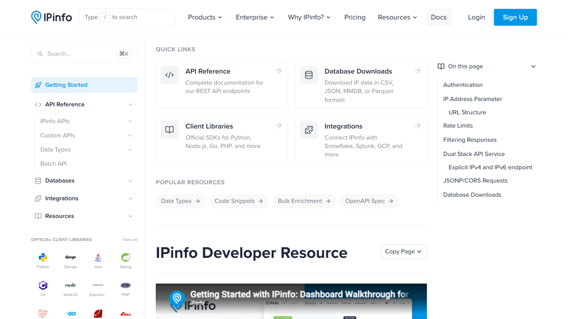Click View all client libraries
The height and width of the screenshot is (319, 568).
tap(130, 240)
